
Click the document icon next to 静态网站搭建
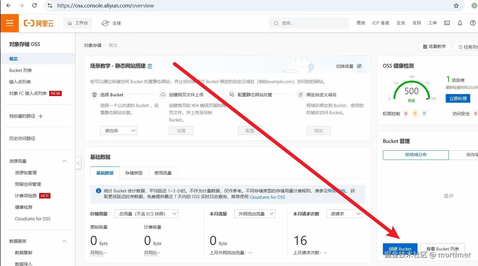tap(150, 66)
